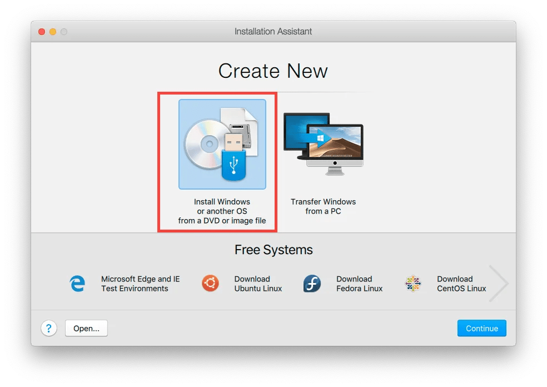The image size is (547, 387).
Task: Minimize the Installation Assistant window
Action: [53, 32]
